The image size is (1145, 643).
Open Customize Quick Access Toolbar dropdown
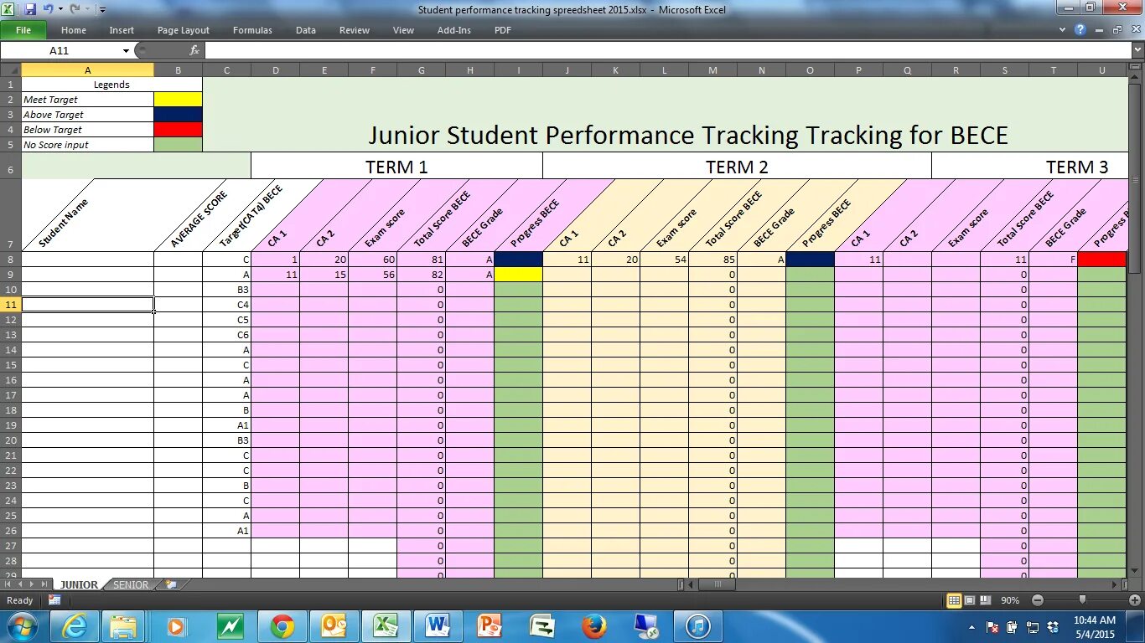[x=102, y=10]
